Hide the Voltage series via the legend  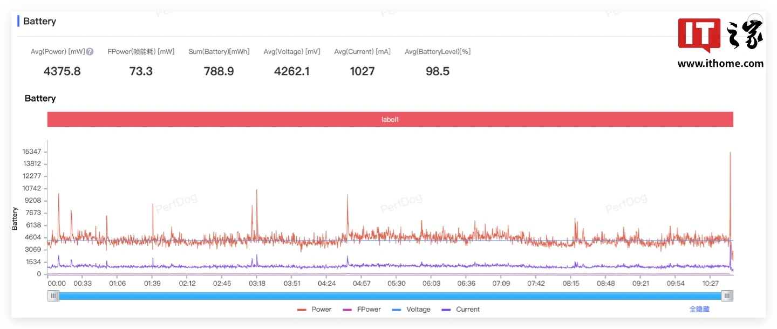pyautogui.click(x=412, y=310)
